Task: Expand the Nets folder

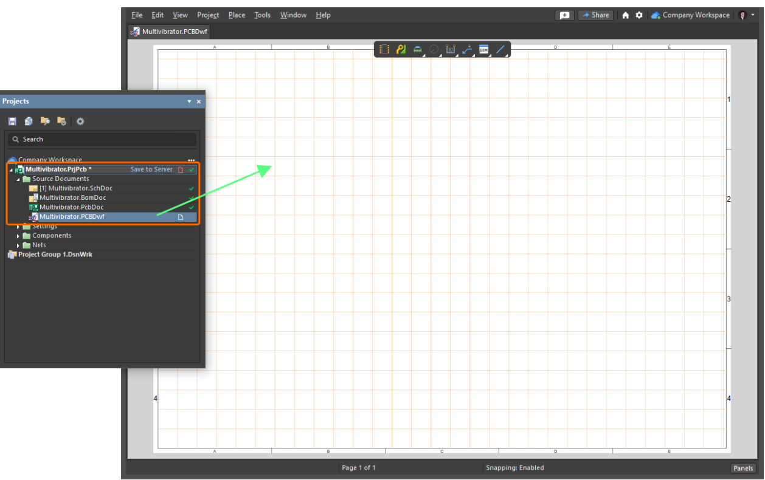Action: [18, 245]
